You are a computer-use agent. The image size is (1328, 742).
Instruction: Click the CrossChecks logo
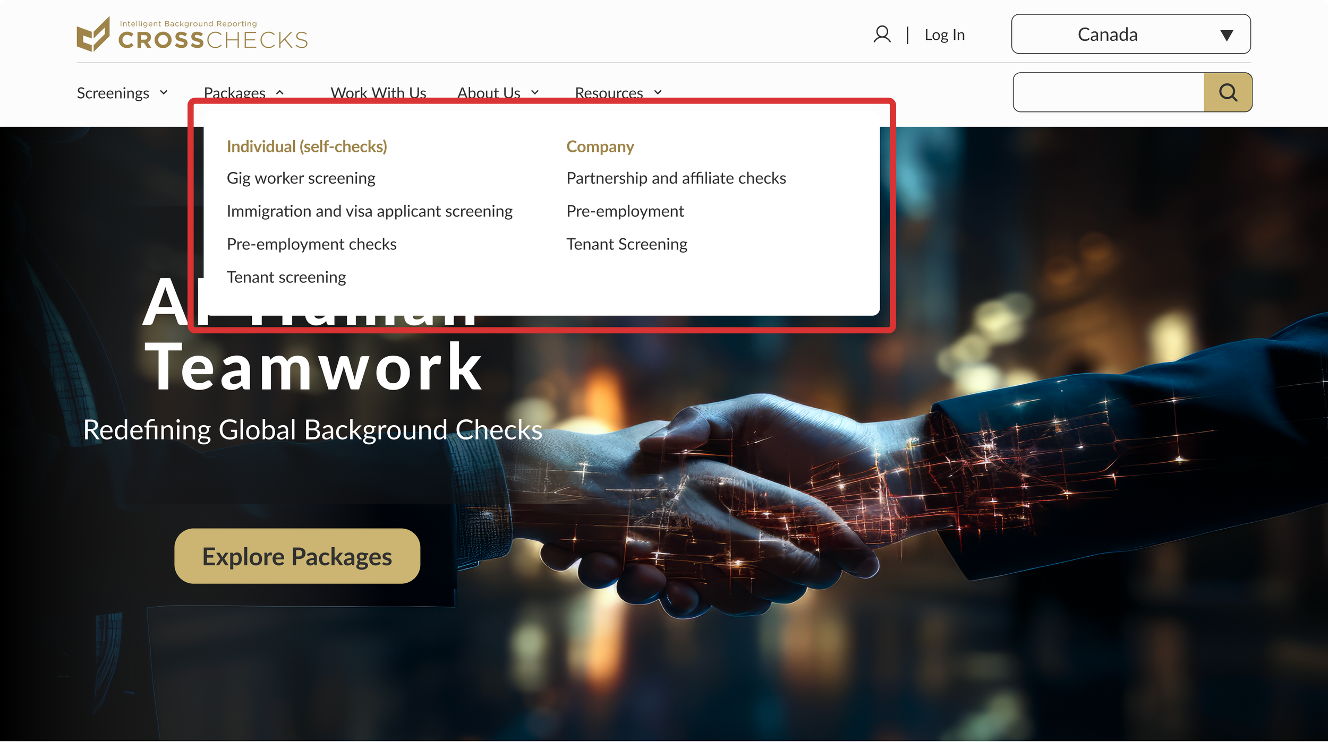click(192, 34)
